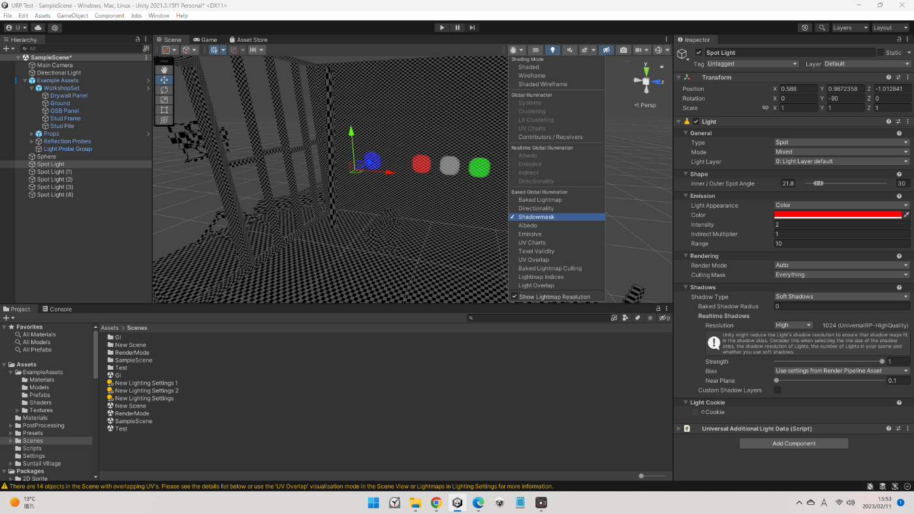Open the version control history icon
Screen dimensions: 914x514
[x=805, y=28]
